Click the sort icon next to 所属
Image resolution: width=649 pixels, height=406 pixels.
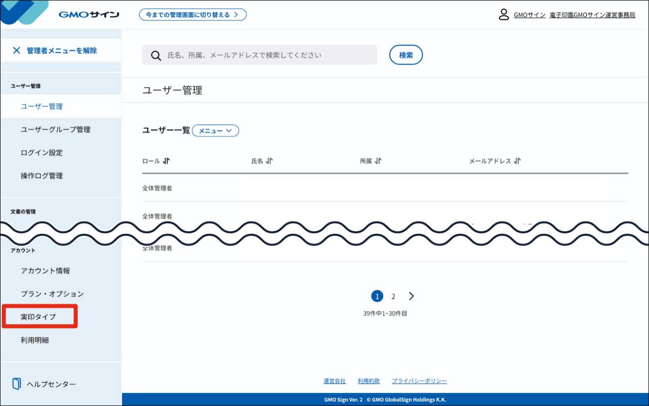pyautogui.click(x=379, y=160)
